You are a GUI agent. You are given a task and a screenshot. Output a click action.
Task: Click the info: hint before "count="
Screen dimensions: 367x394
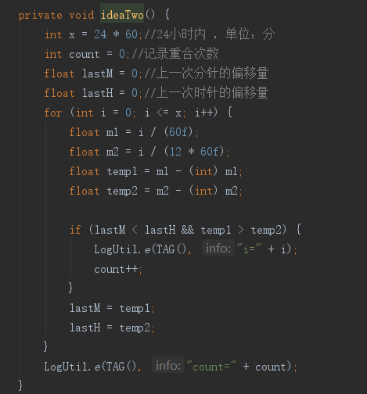[168, 366]
